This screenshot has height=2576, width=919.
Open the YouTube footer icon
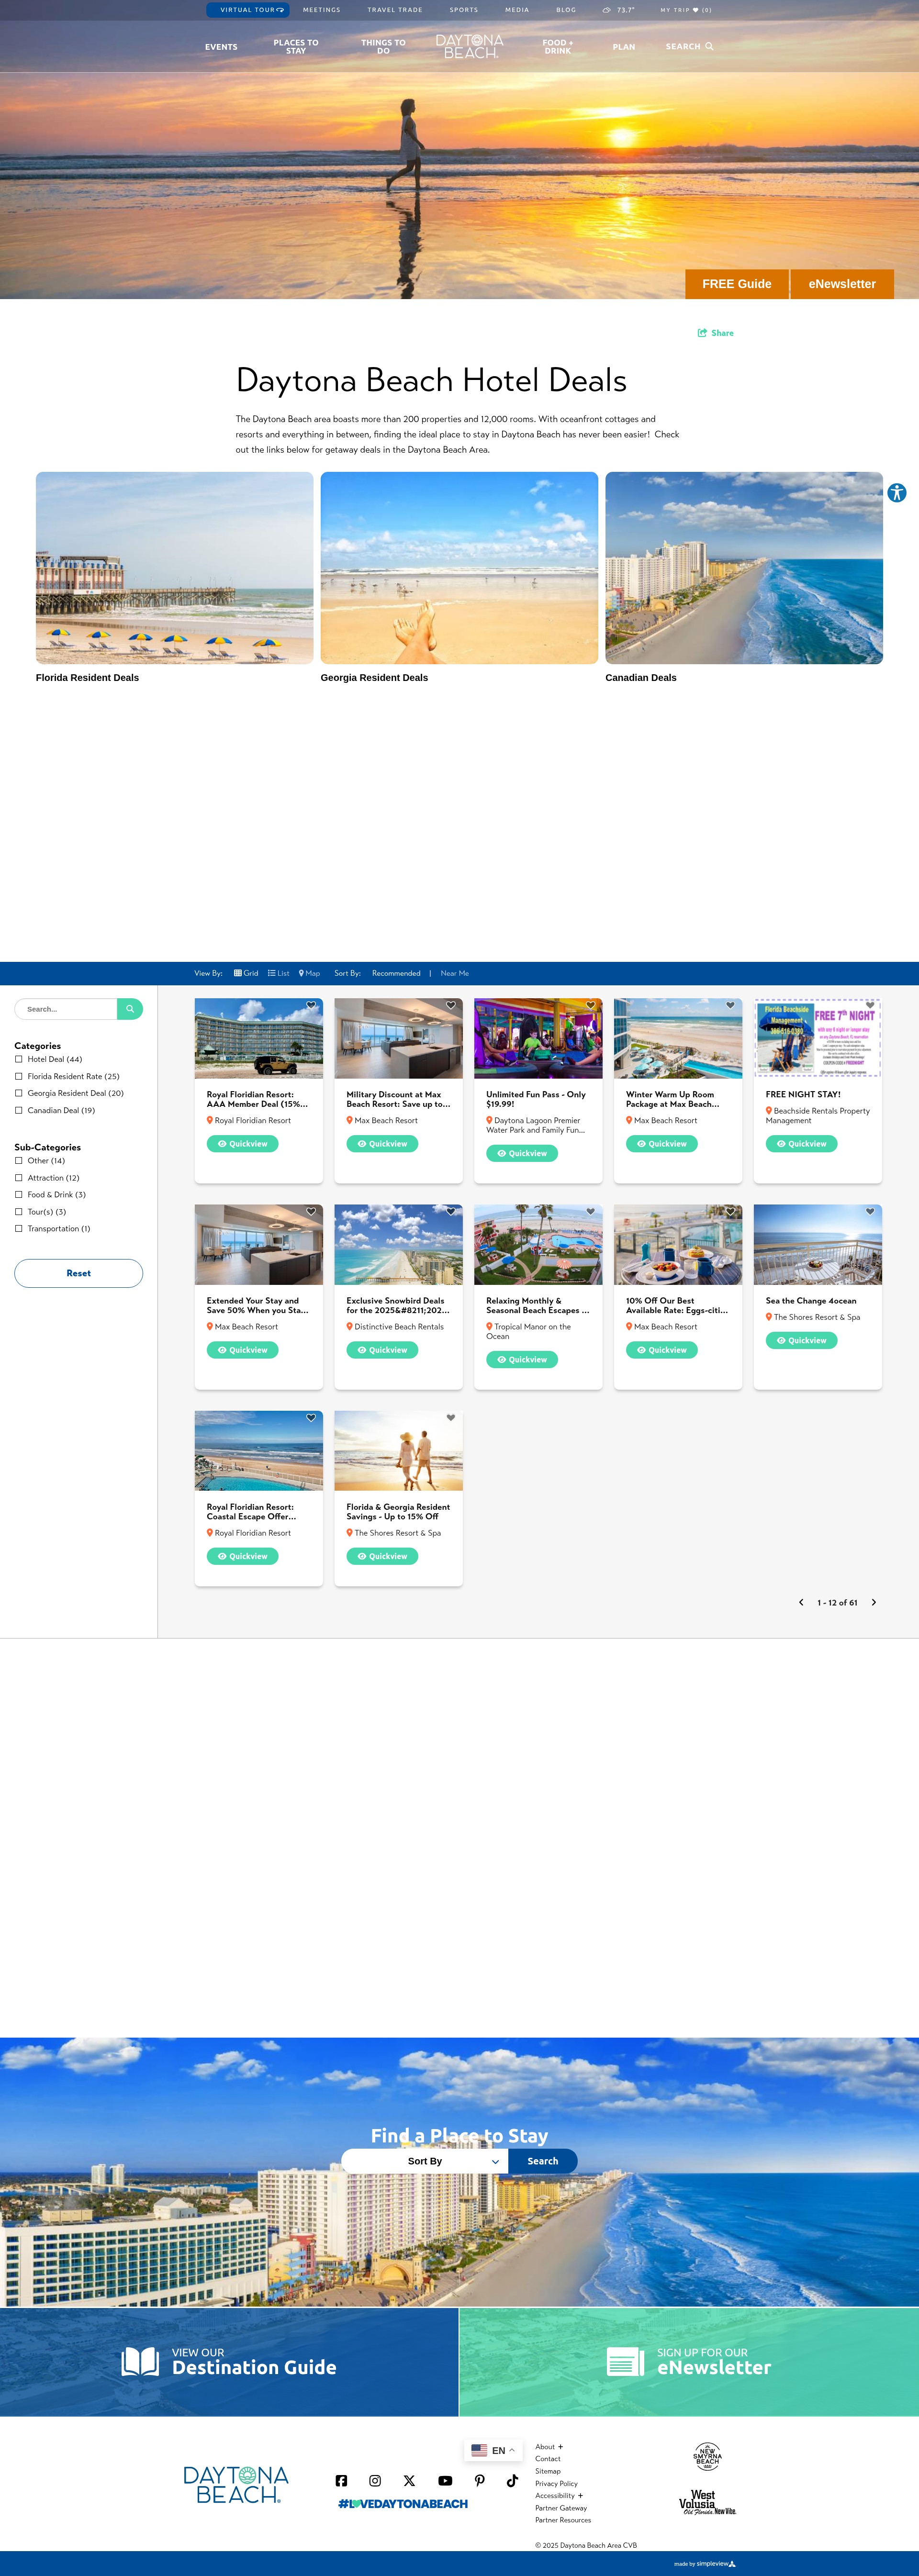(x=445, y=2480)
